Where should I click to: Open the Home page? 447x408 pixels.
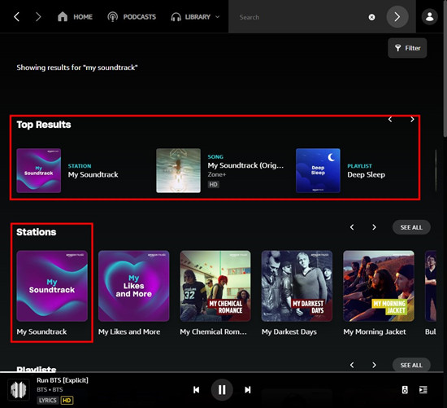pos(75,17)
